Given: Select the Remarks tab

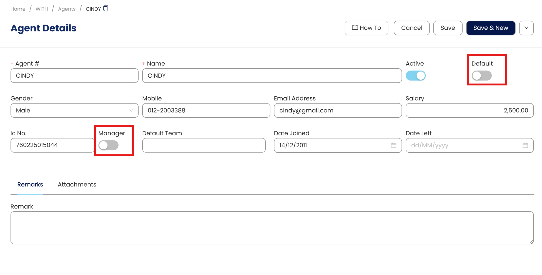Looking at the screenshot, I should [x=30, y=184].
